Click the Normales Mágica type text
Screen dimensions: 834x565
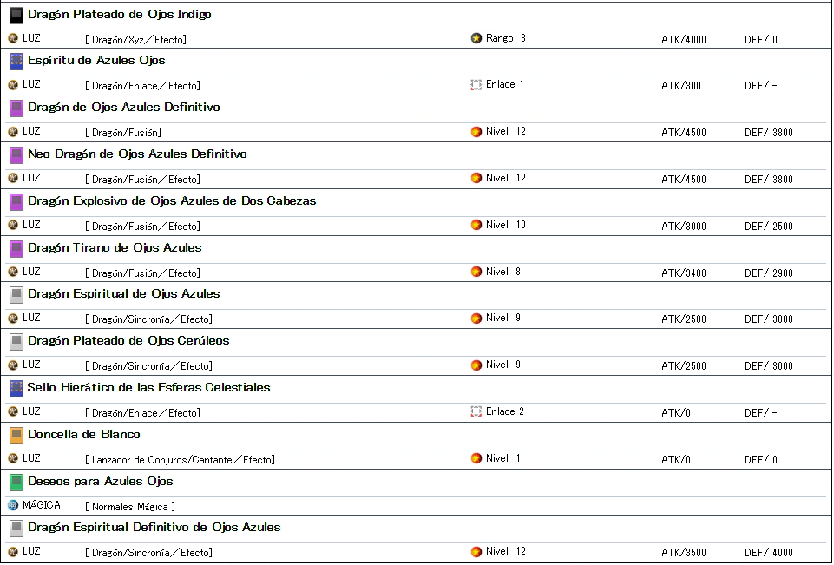click(x=130, y=506)
